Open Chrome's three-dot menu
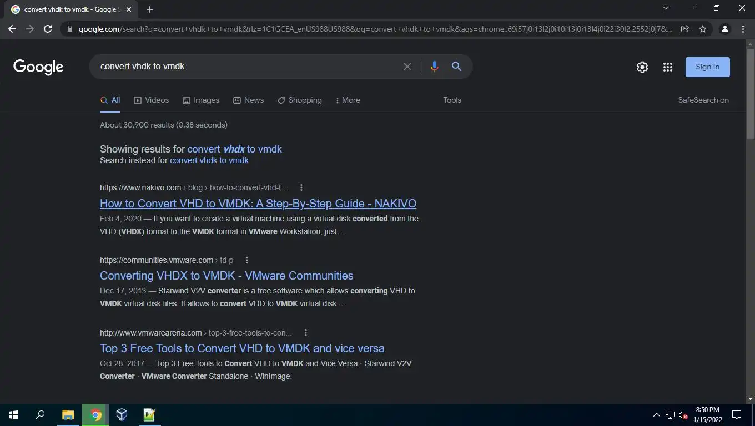 743,29
